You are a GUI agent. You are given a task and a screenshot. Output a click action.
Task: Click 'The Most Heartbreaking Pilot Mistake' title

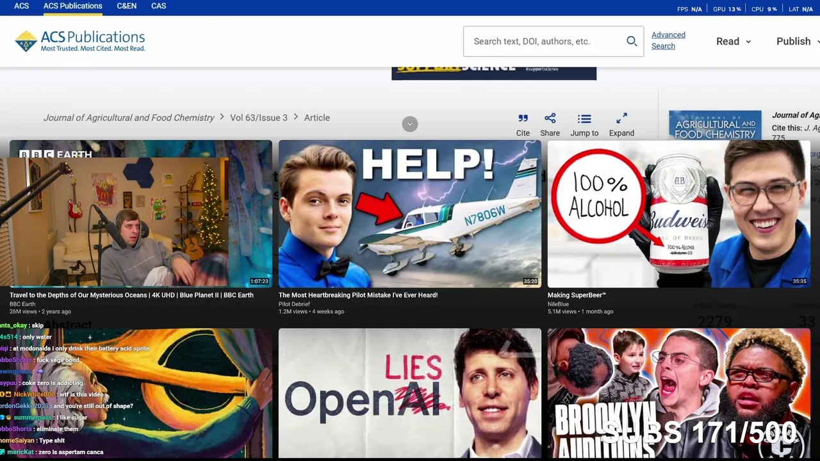[x=358, y=295]
